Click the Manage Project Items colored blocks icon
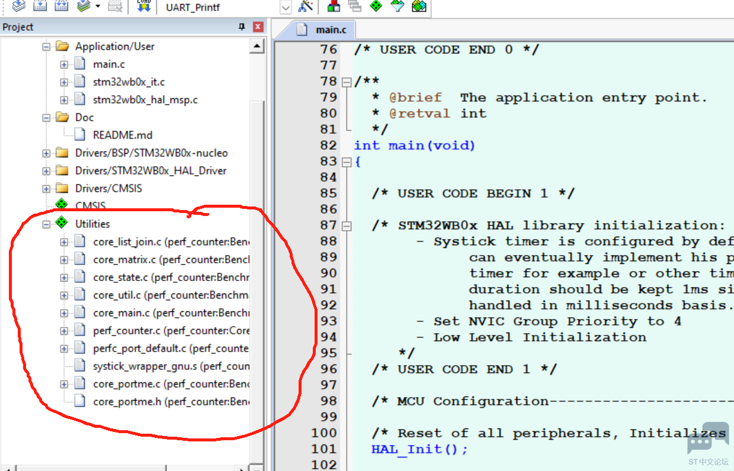The width and height of the screenshot is (734, 471). coord(334,7)
